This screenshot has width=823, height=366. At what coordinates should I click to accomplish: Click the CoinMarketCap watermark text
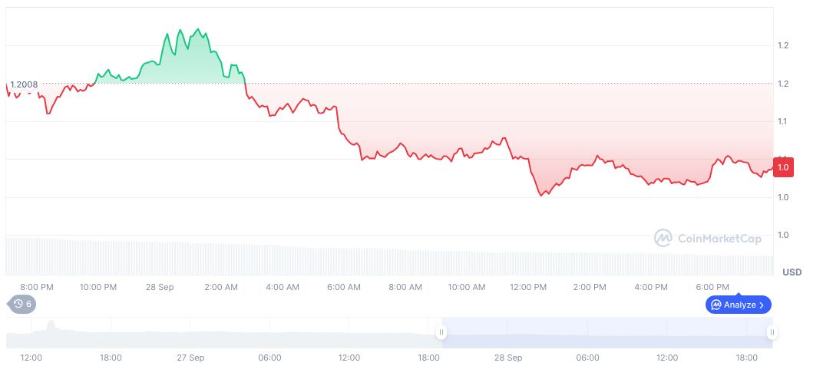coord(721,238)
